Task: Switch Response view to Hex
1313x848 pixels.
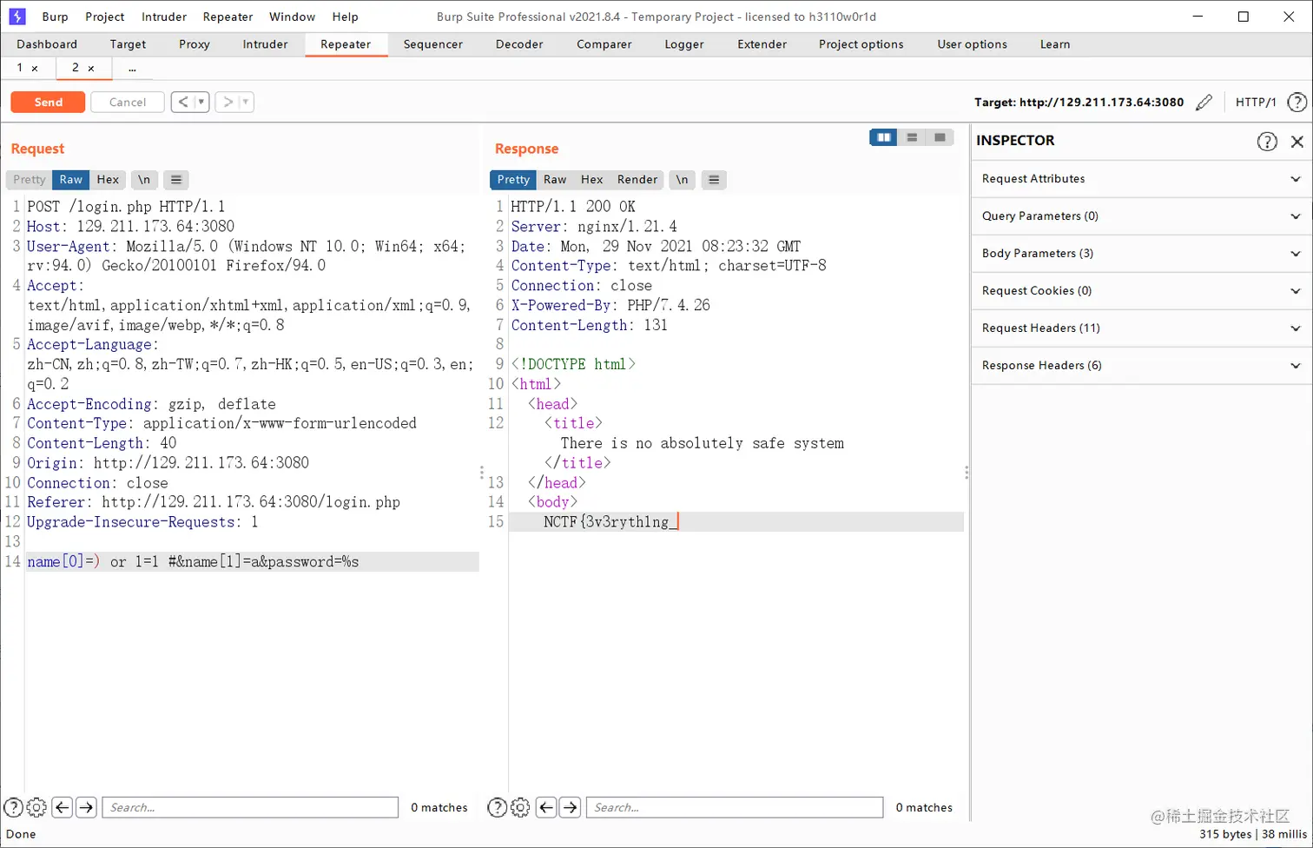Action: [591, 180]
